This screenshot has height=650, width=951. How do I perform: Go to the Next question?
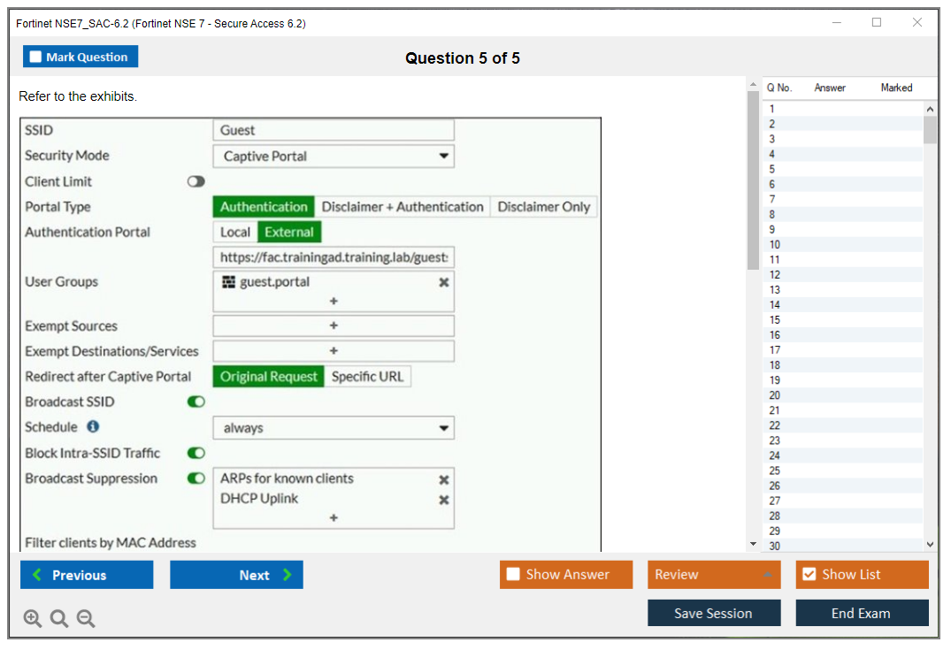click(236, 575)
